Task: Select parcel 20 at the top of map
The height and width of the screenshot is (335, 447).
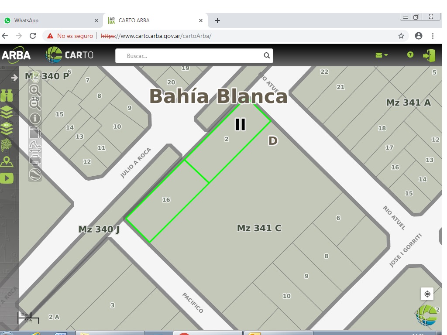Action: [171, 82]
